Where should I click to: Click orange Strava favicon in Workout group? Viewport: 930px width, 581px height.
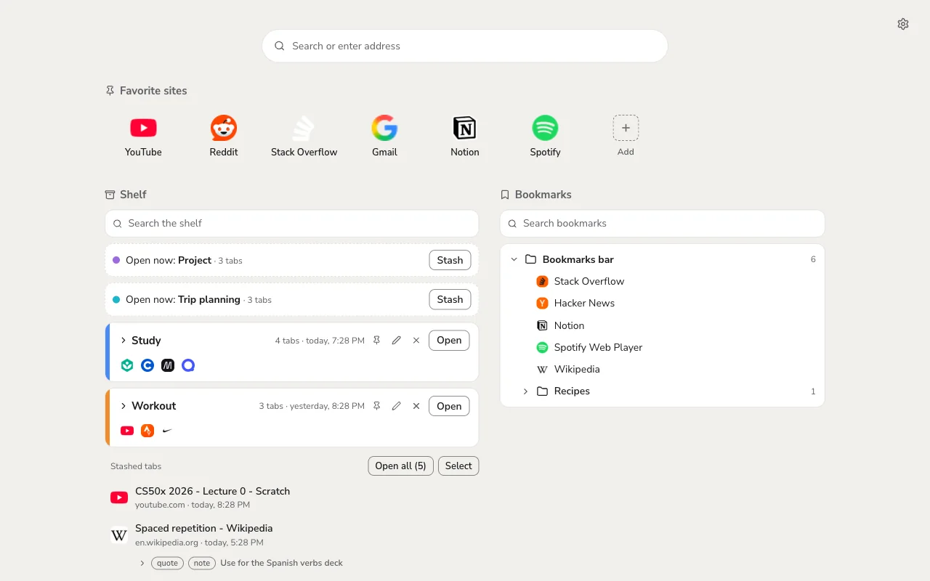(x=147, y=431)
